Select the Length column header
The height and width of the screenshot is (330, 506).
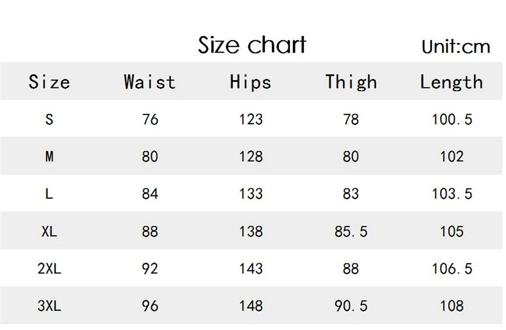451,82
